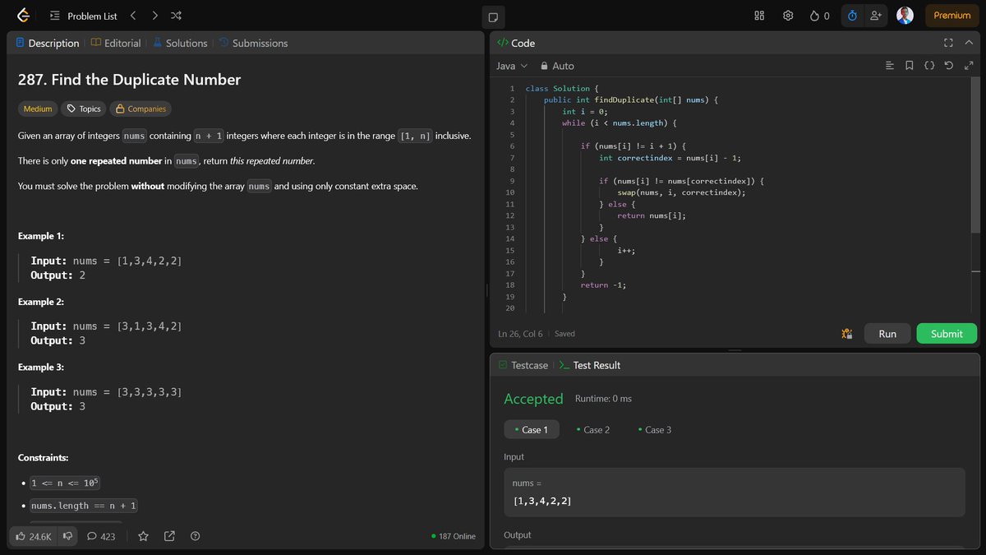
Task: Bookmark the code with bookmark icon
Action: (909, 66)
